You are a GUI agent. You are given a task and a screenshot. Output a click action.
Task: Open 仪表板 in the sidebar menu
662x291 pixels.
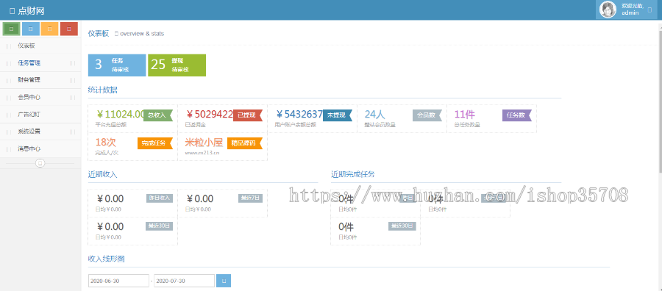coord(40,46)
